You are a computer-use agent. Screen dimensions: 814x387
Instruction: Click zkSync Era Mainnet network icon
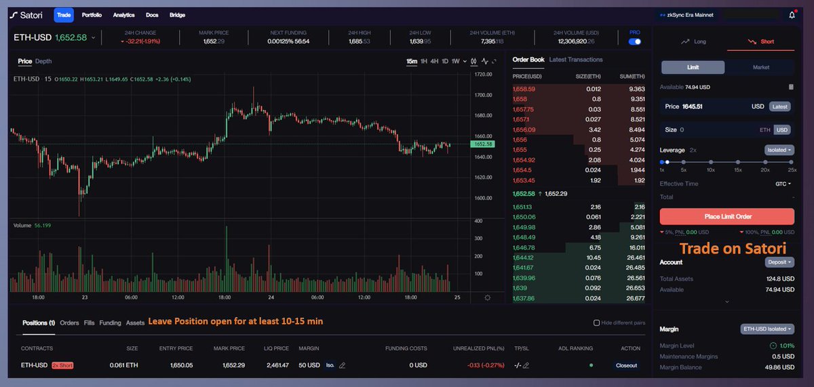point(662,15)
